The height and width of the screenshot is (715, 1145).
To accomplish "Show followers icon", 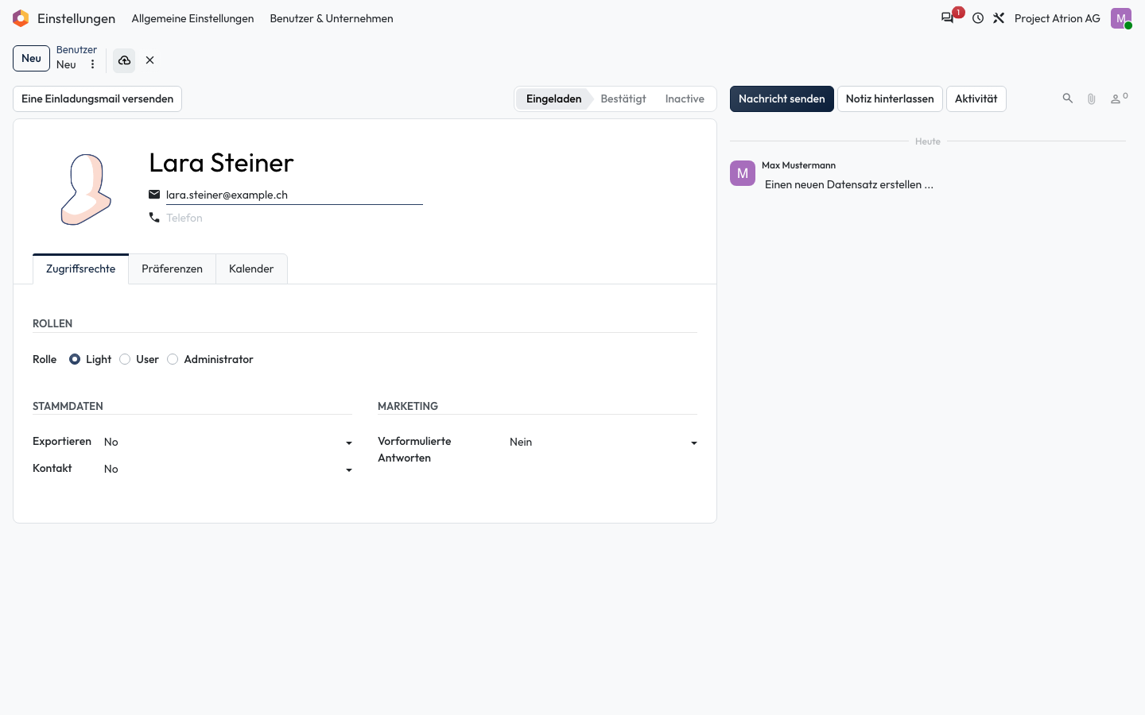I will click(x=1119, y=98).
